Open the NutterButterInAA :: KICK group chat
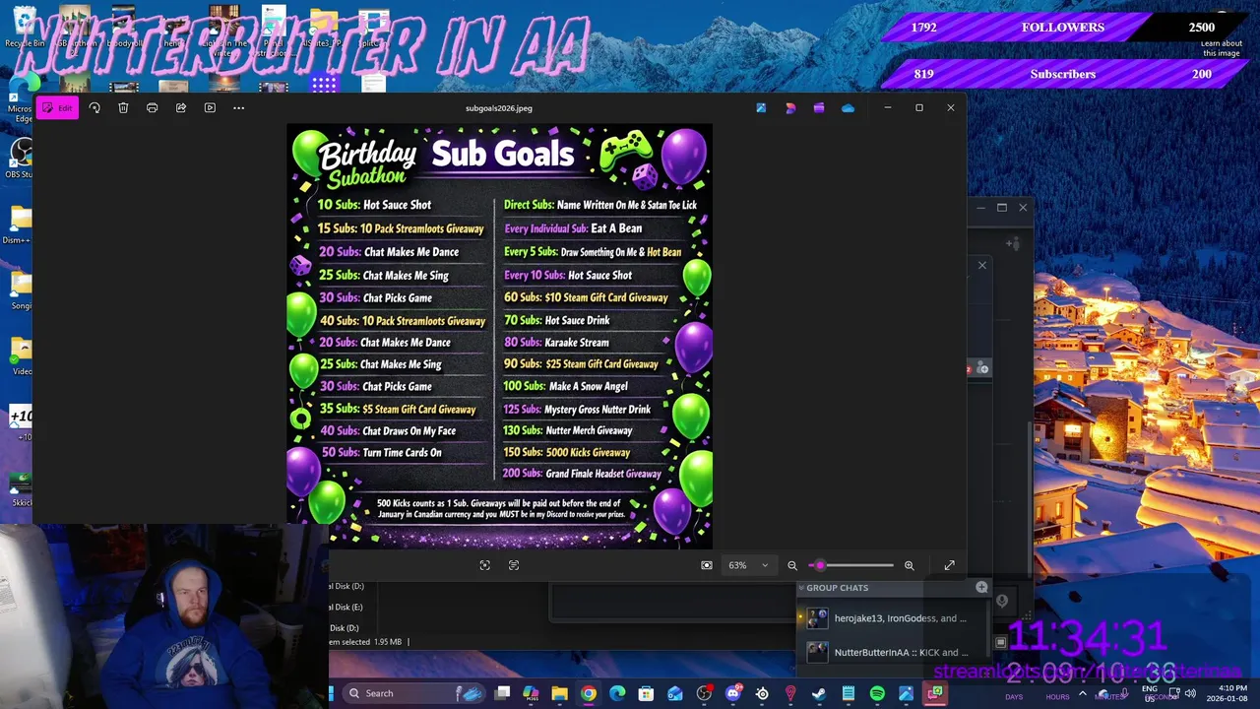Image resolution: width=1260 pixels, height=709 pixels. click(891, 652)
